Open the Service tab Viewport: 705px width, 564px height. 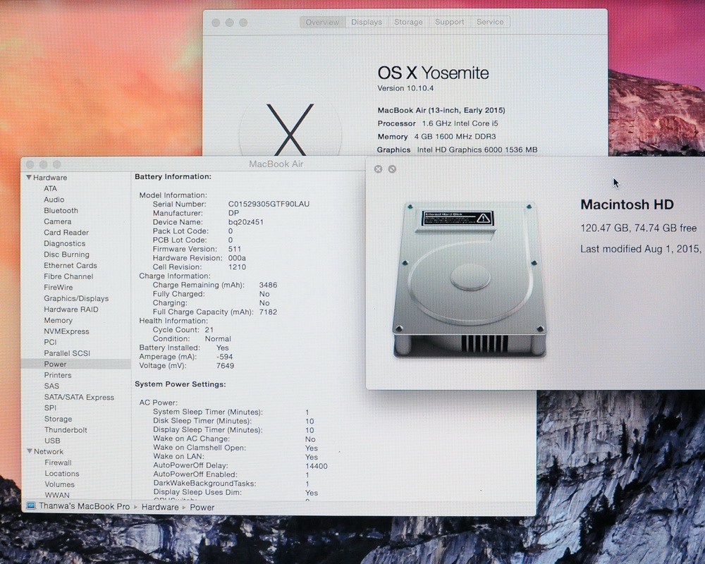pyautogui.click(x=490, y=22)
